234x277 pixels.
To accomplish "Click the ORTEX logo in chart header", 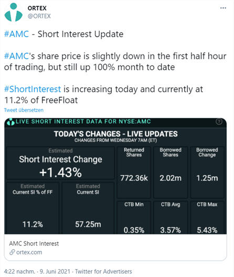I will [x=11, y=122].
